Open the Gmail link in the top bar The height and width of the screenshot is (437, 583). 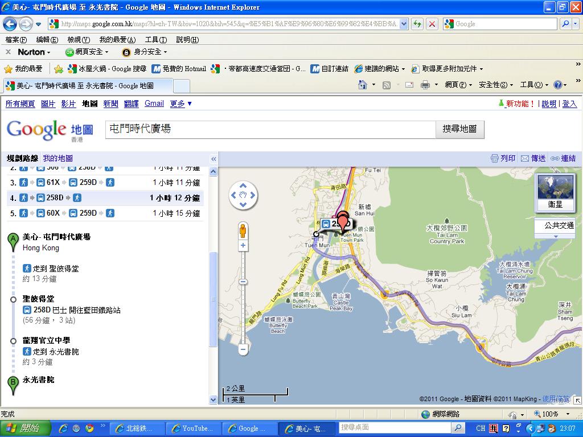tap(154, 104)
